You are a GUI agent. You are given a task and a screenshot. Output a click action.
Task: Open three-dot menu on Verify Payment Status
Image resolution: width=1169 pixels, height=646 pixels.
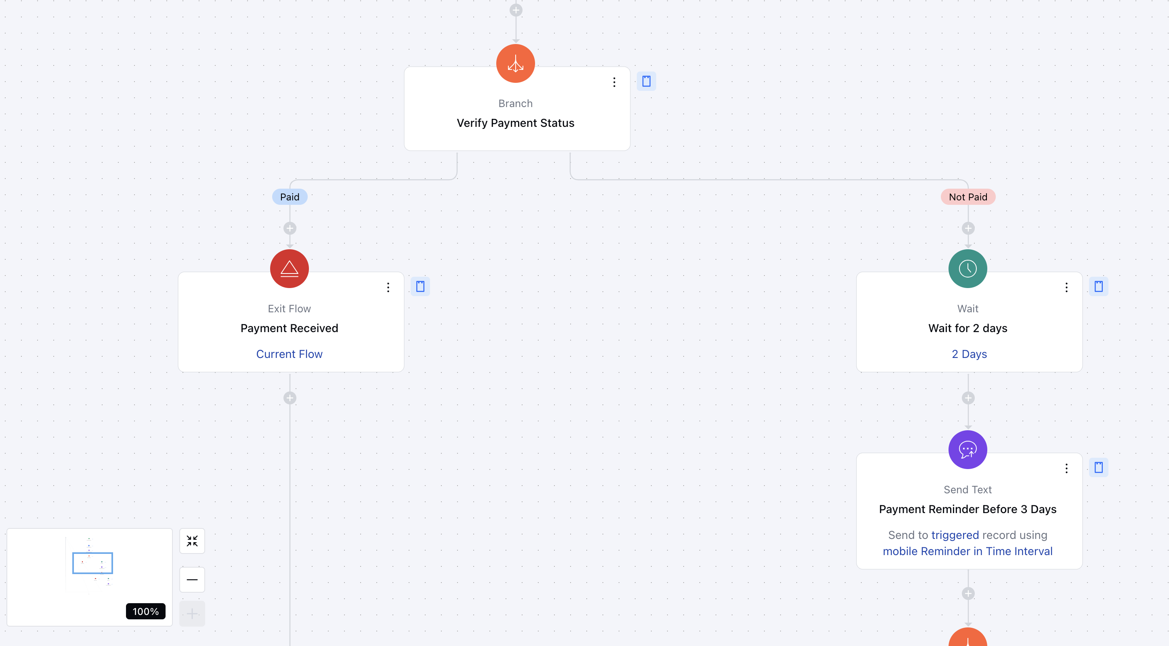(x=614, y=82)
